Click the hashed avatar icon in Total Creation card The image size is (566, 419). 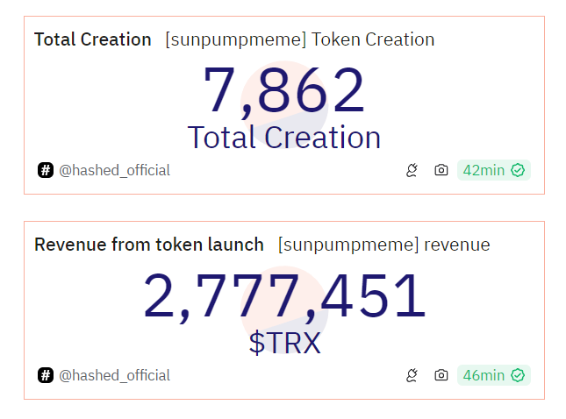pos(46,170)
